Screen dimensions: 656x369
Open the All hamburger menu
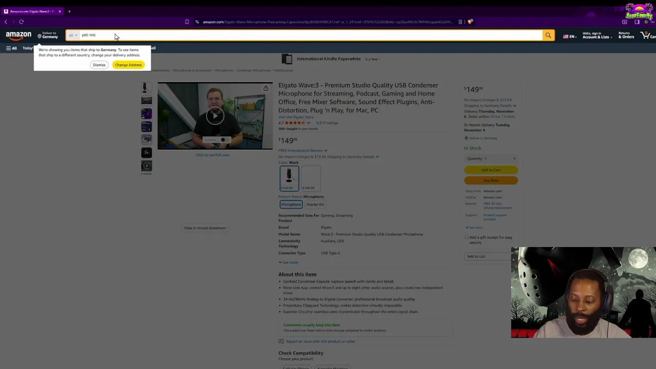[x=11, y=48]
